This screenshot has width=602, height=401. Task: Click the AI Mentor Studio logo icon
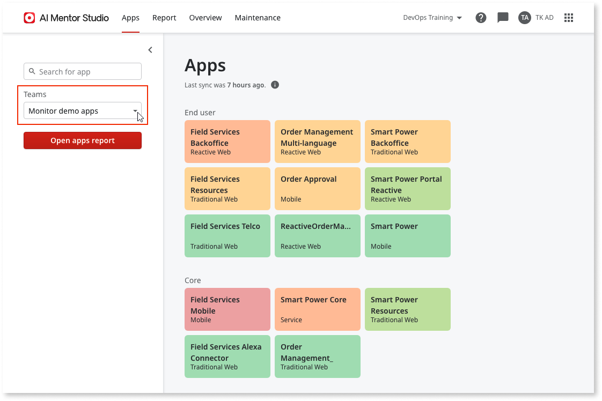click(x=30, y=18)
